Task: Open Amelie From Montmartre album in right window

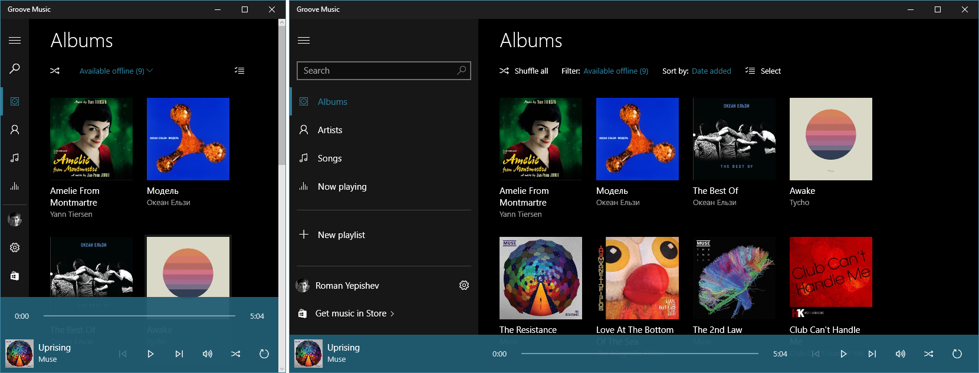Action: tap(541, 139)
